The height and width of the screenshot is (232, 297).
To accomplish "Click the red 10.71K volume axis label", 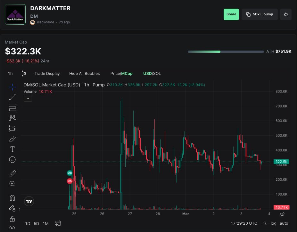I will [281, 207].
